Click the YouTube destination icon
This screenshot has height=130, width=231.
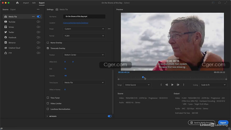click(x=6, y=22)
